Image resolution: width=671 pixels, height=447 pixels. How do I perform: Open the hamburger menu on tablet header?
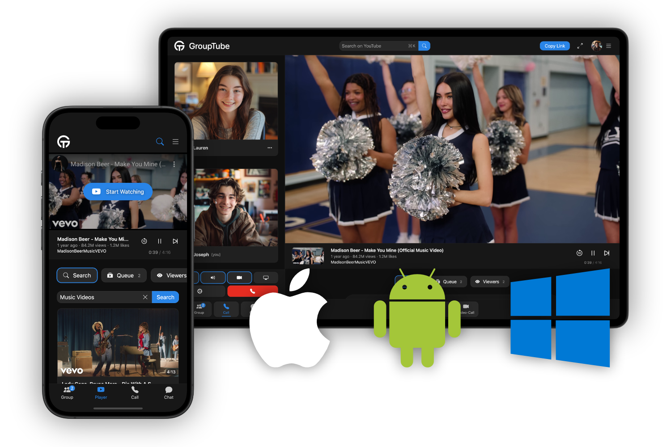(x=608, y=46)
